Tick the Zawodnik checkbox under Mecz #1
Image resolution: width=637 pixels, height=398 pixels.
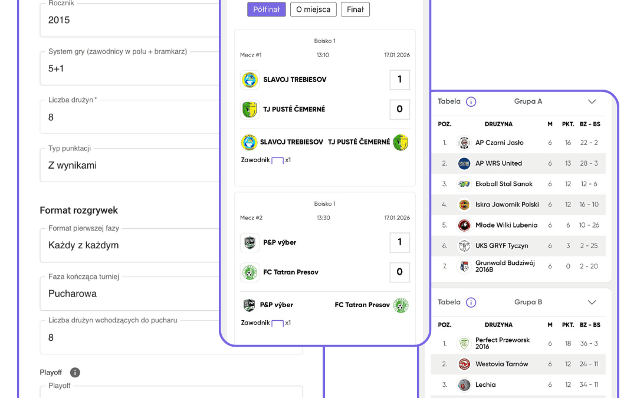(x=277, y=159)
